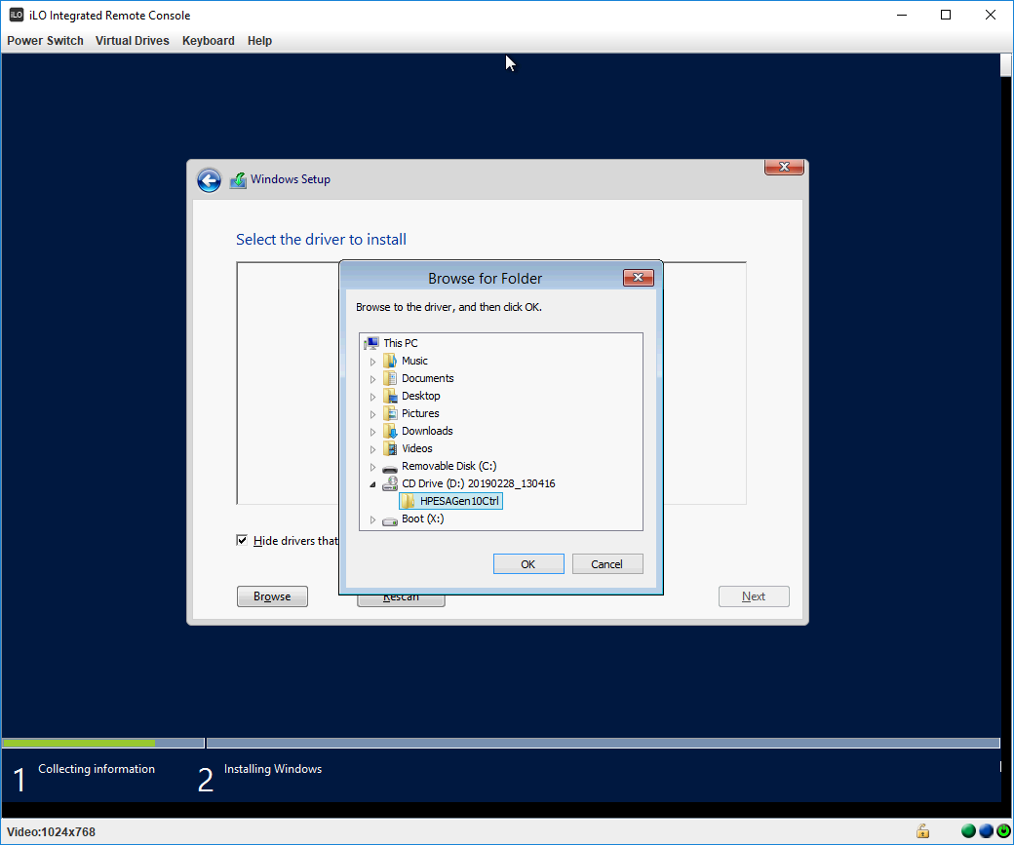Screen dimensions: 1014x845
Task: Click the blue UID indicator light
Action: coord(986,830)
